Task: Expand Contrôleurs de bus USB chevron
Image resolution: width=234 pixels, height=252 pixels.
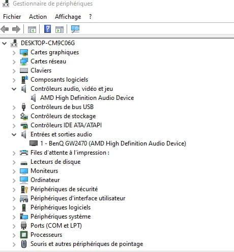Action: [14, 107]
